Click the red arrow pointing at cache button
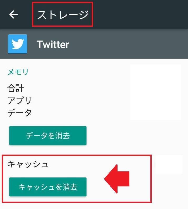The height and width of the screenshot is (209, 188). [x=117, y=179]
